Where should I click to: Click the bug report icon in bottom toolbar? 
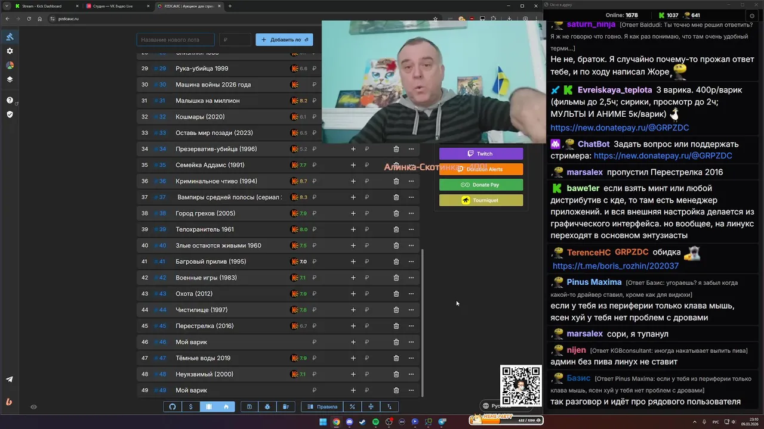point(267,407)
